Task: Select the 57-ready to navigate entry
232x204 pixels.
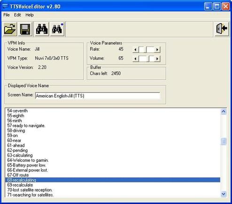Action: [113, 126]
